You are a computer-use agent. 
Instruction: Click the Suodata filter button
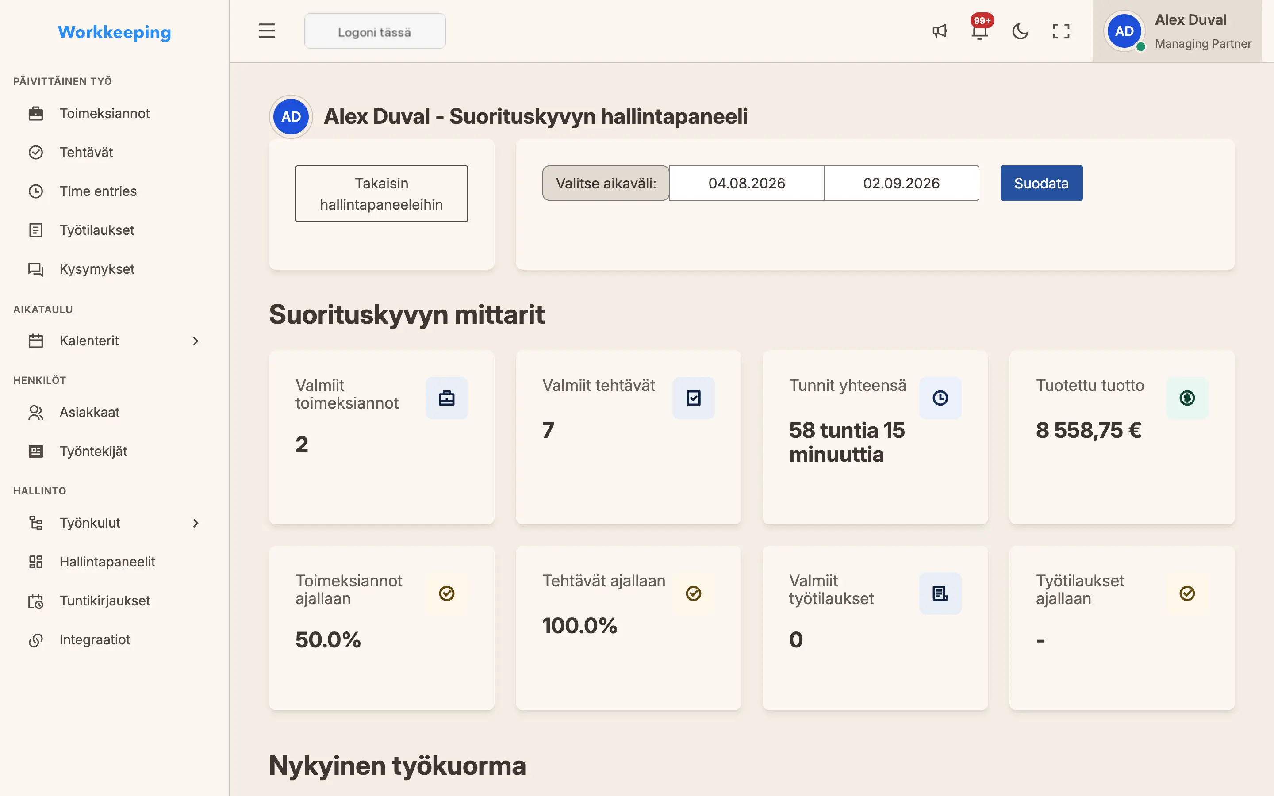pyautogui.click(x=1041, y=183)
